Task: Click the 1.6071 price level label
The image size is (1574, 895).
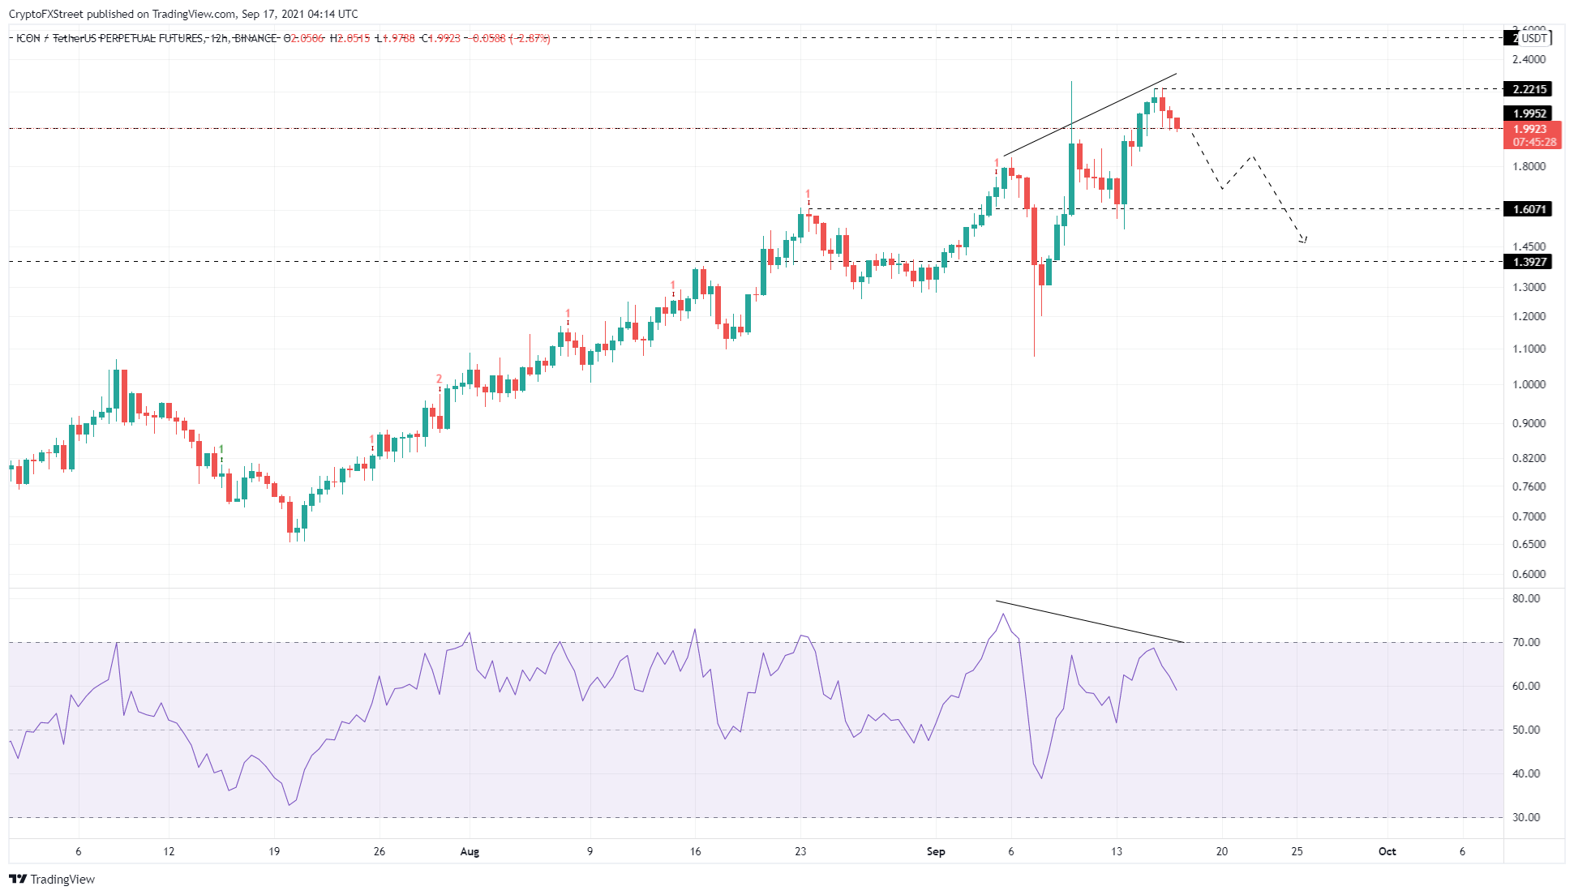Action: coord(1528,209)
